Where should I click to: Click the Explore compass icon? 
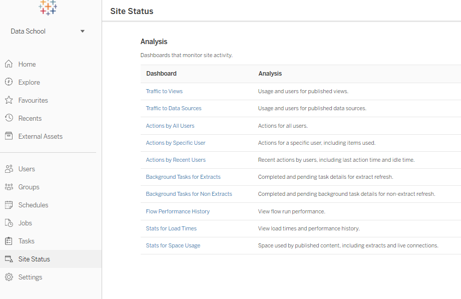(9, 82)
